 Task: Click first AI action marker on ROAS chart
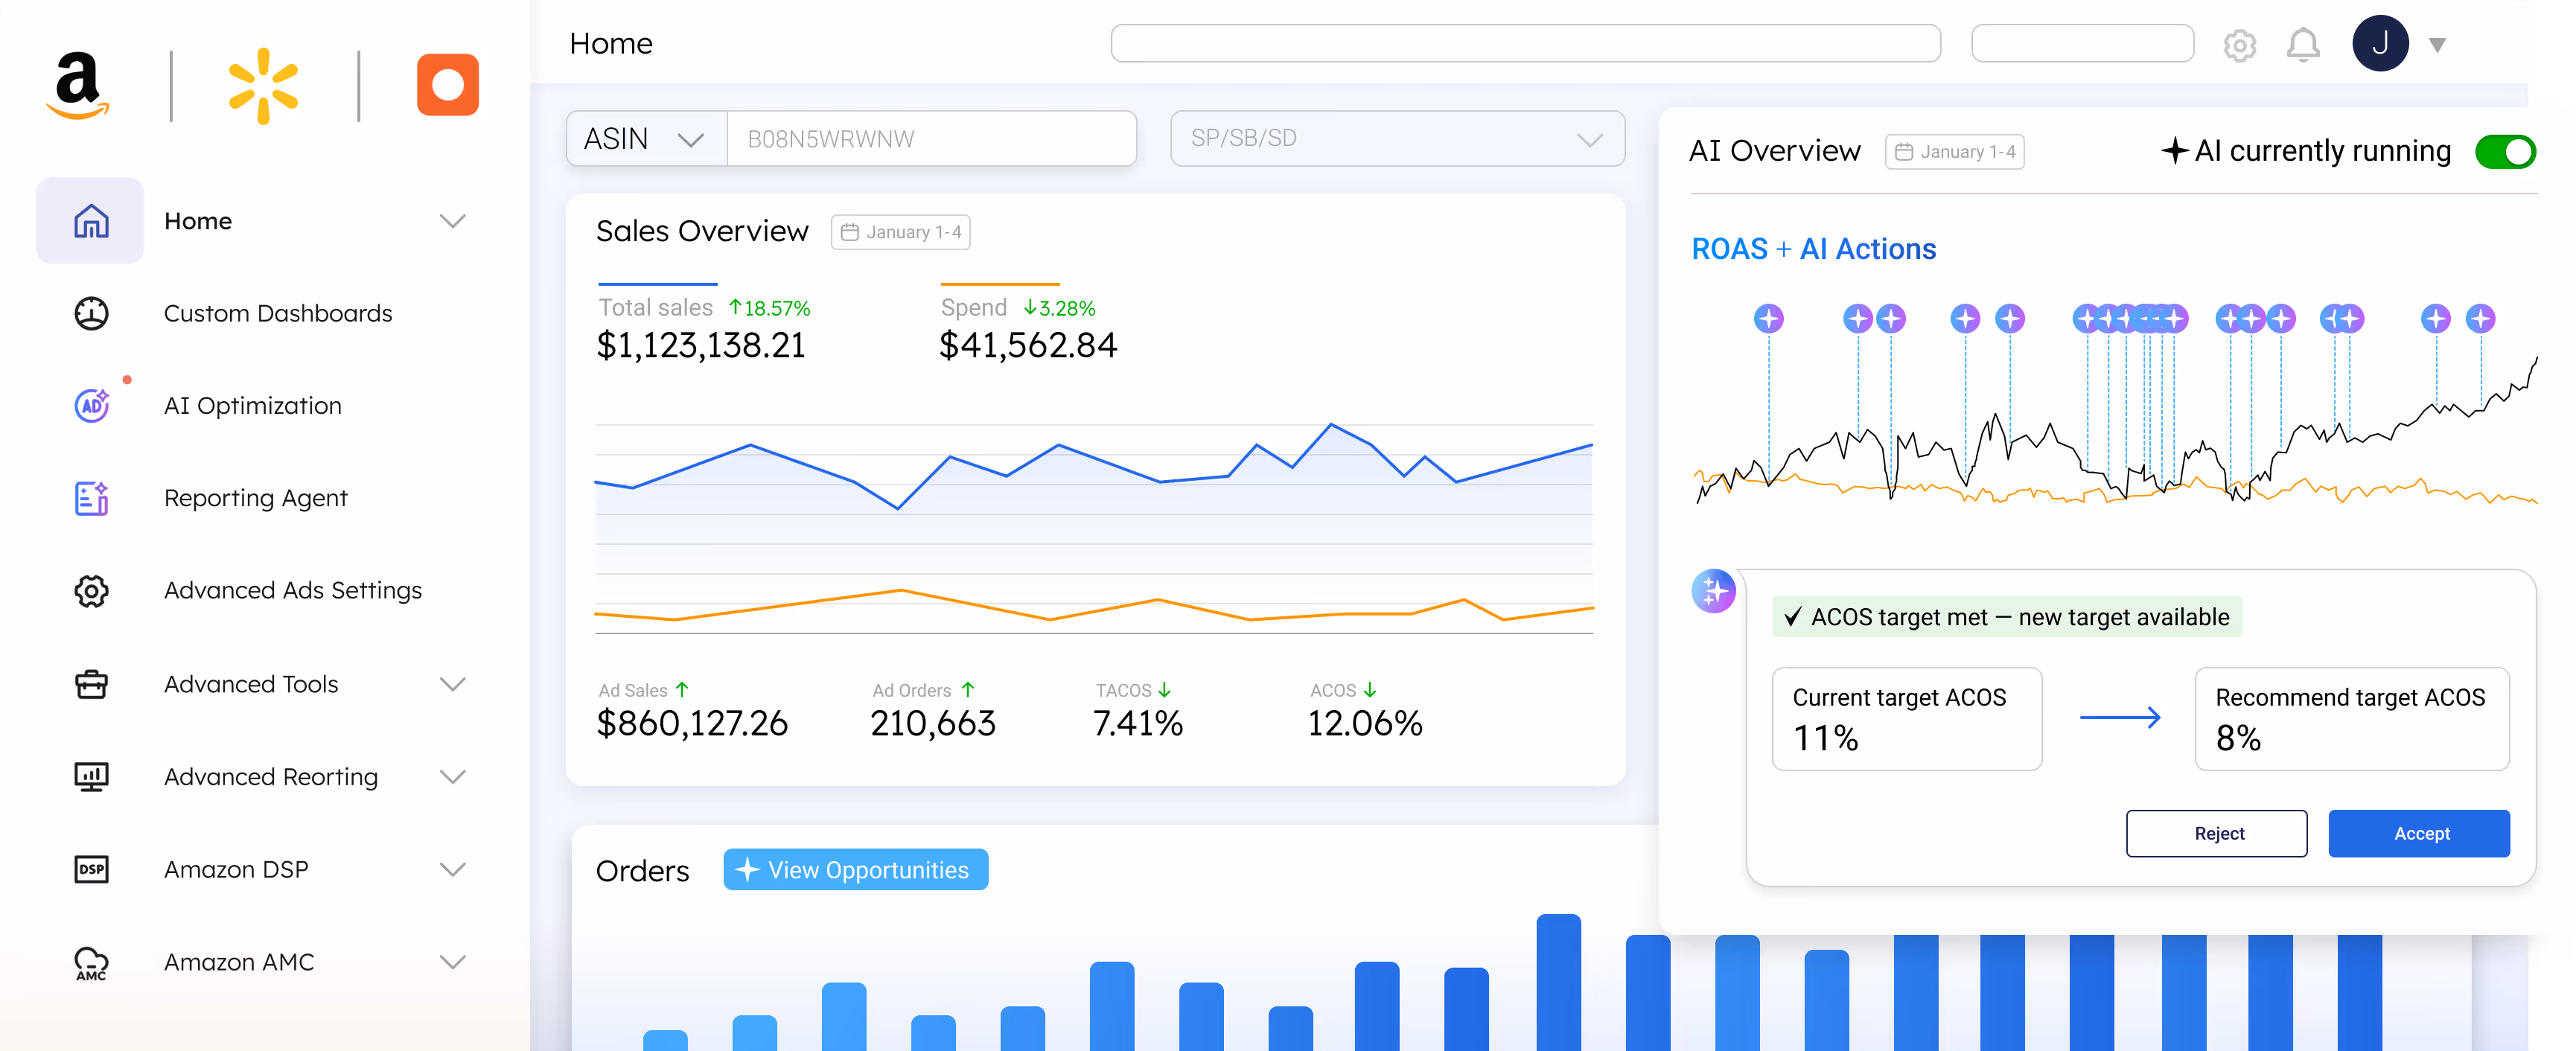[x=1768, y=319]
